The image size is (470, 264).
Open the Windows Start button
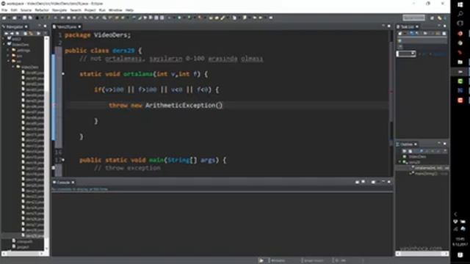(460, 5)
